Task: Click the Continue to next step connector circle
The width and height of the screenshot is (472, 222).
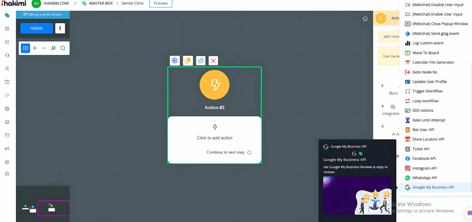Action: (249, 153)
